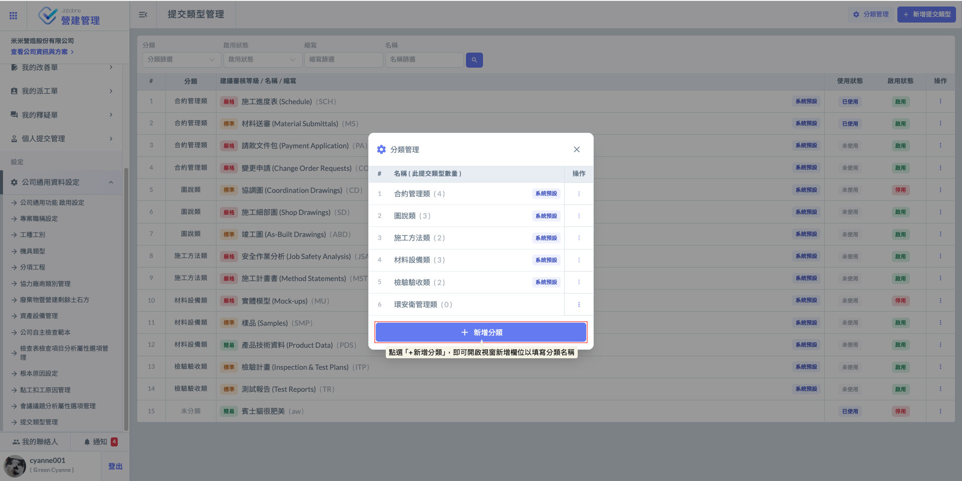962x481 pixels.
Task: Open actions menu for 圖說類 category
Action: tap(579, 216)
